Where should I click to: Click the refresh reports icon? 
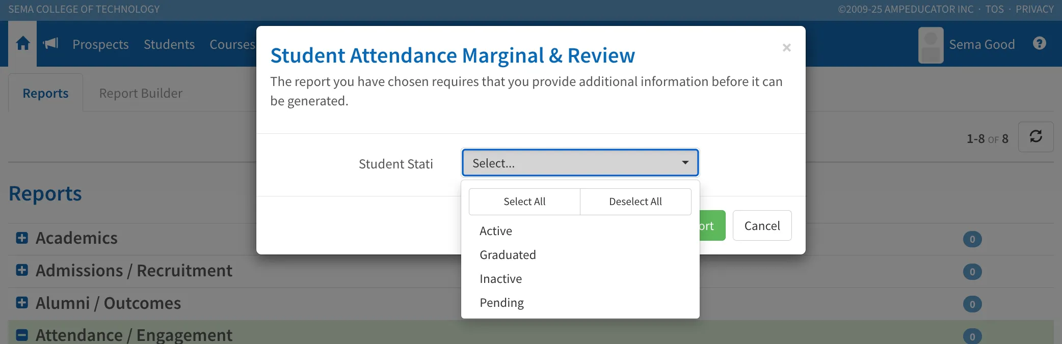1036,136
